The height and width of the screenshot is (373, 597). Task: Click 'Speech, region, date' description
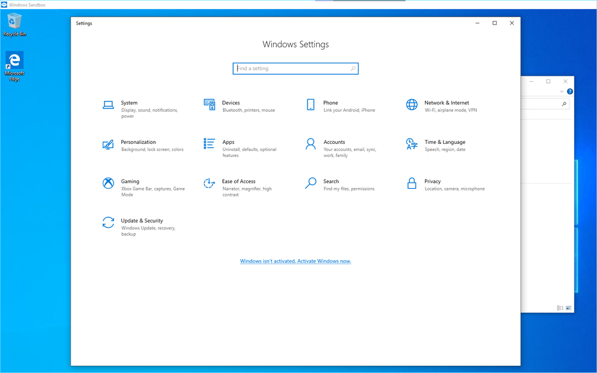pos(445,149)
